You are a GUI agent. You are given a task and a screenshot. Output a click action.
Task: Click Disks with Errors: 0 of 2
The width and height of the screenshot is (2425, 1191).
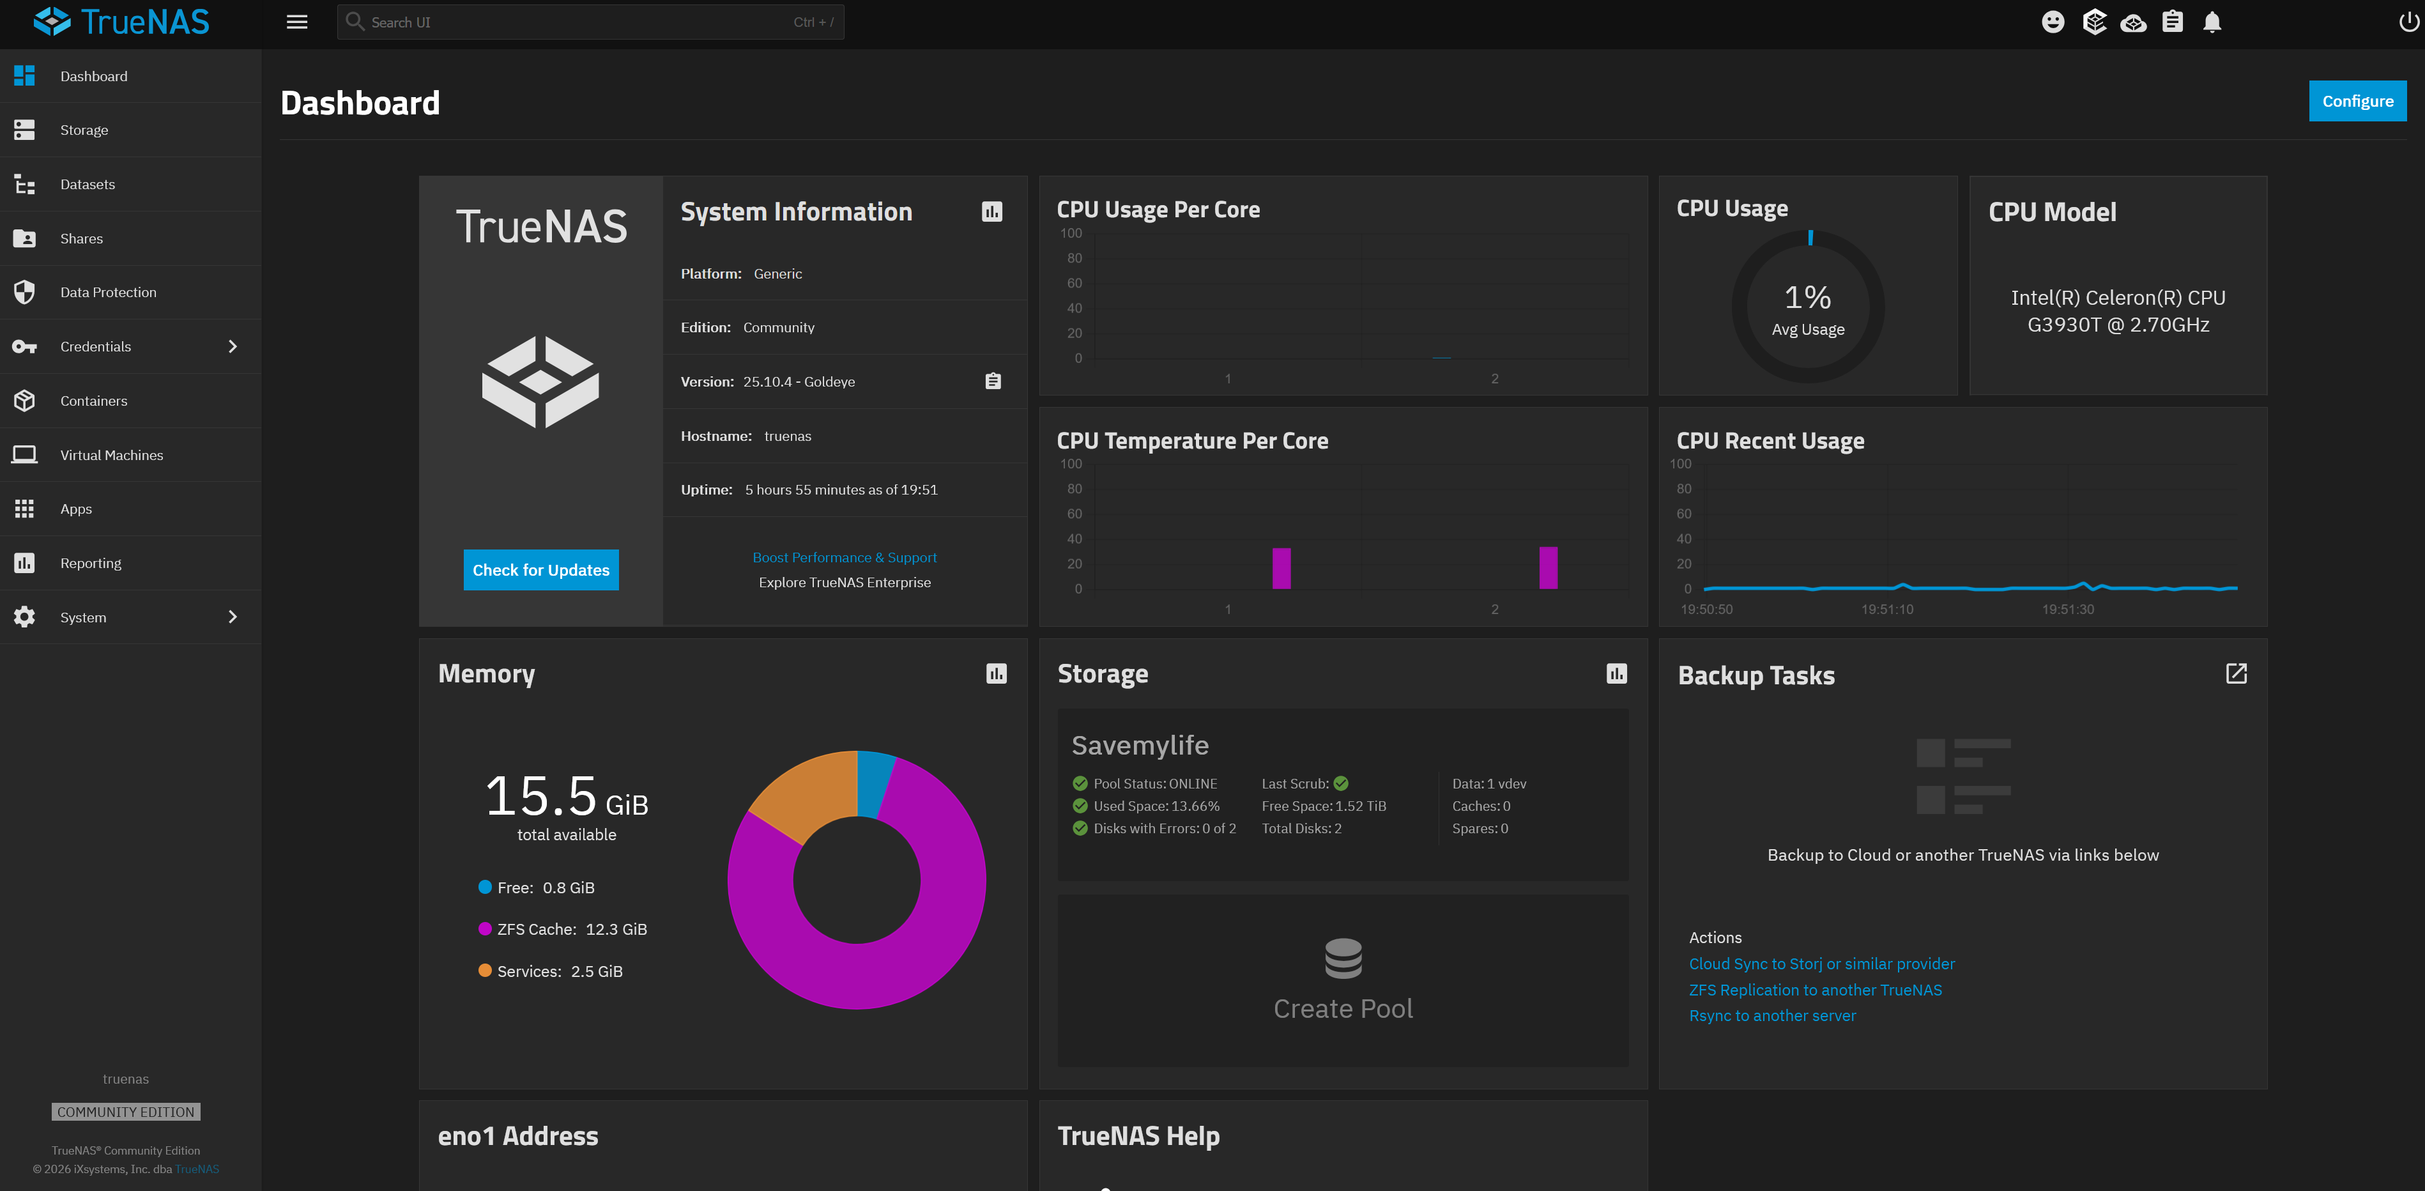click(1165, 829)
